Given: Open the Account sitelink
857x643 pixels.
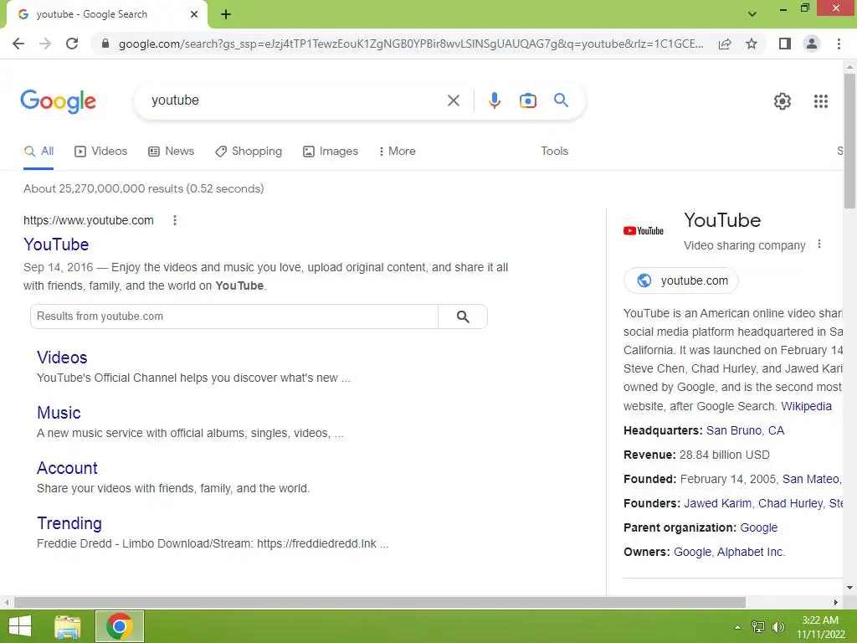Looking at the screenshot, I should click(x=67, y=468).
